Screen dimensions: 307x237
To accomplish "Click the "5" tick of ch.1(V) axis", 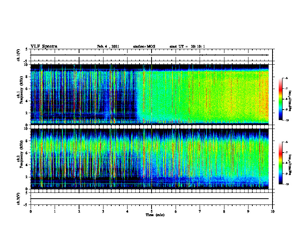I will (x=27, y=49).
